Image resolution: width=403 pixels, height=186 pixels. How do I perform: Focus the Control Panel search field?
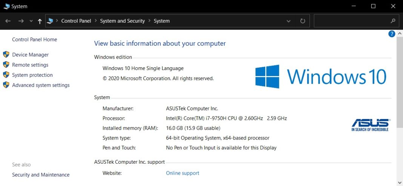click(x=351, y=21)
